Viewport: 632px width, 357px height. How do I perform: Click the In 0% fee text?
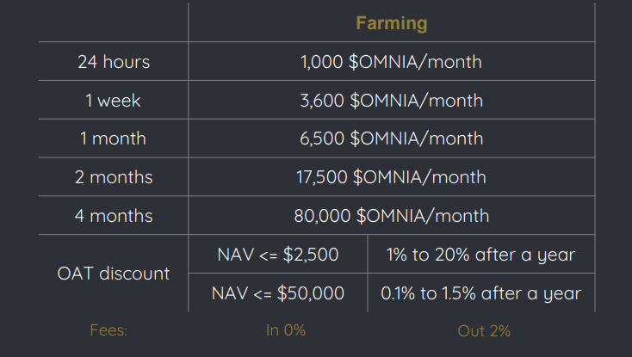pos(285,330)
